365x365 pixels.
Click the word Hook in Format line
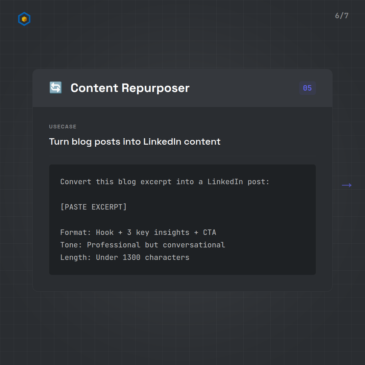coord(105,233)
